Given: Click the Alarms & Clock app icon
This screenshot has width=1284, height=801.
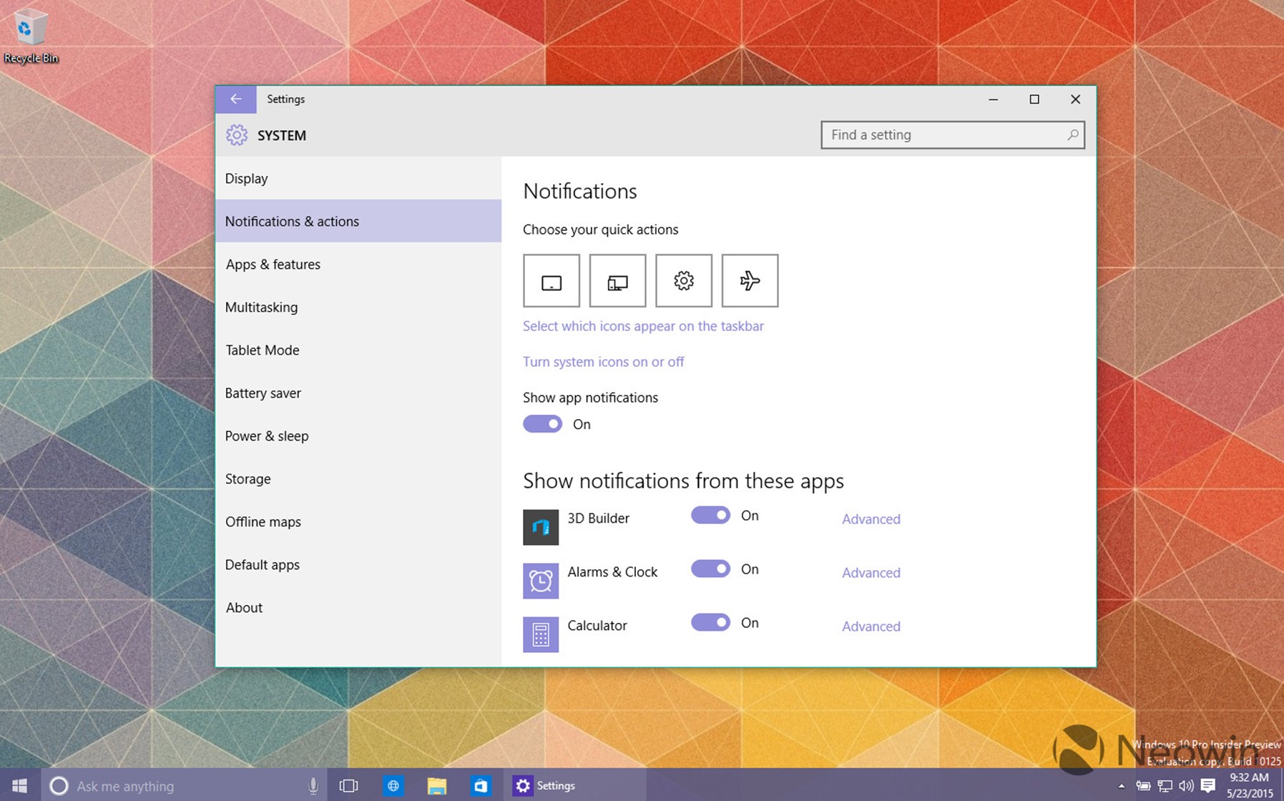Looking at the screenshot, I should (x=540, y=581).
